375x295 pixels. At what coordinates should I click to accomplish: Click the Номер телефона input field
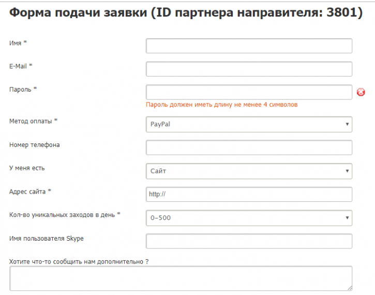click(249, 148)
